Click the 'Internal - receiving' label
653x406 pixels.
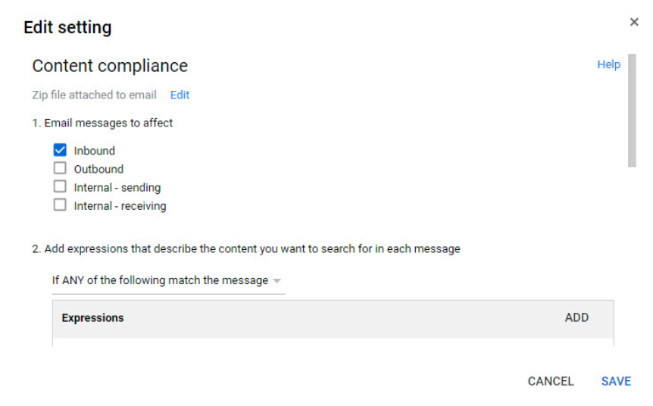120,206
